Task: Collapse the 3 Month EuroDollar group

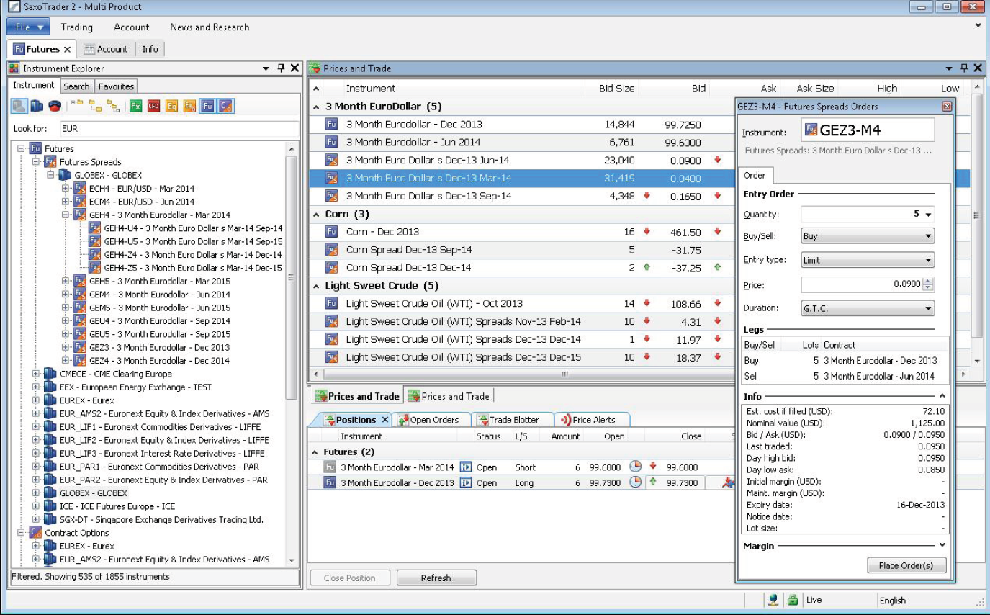Action: [x=317, y=107]
